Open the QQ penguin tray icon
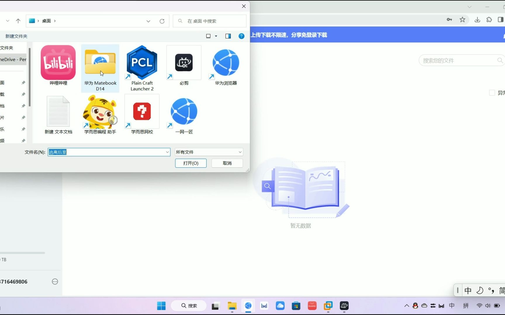This screenshot has height=315, width=505. tap(415, 306)
